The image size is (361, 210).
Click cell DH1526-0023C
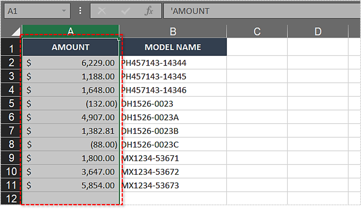coord(173,144)
